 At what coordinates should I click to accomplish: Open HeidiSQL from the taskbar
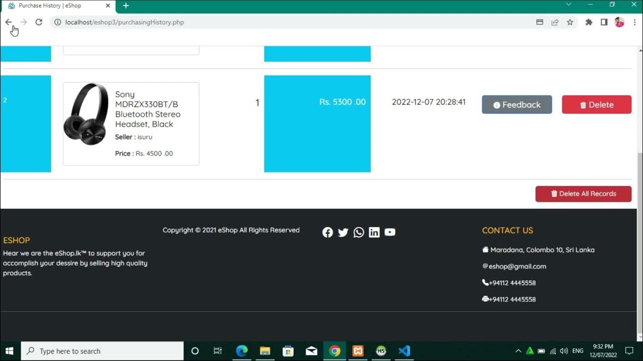click(381, 351)
